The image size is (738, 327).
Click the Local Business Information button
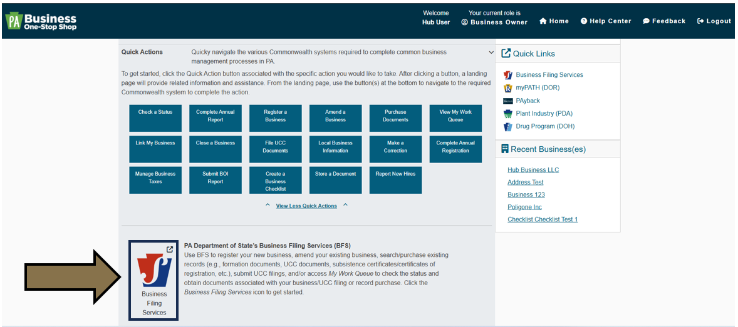tap(336, 149)
